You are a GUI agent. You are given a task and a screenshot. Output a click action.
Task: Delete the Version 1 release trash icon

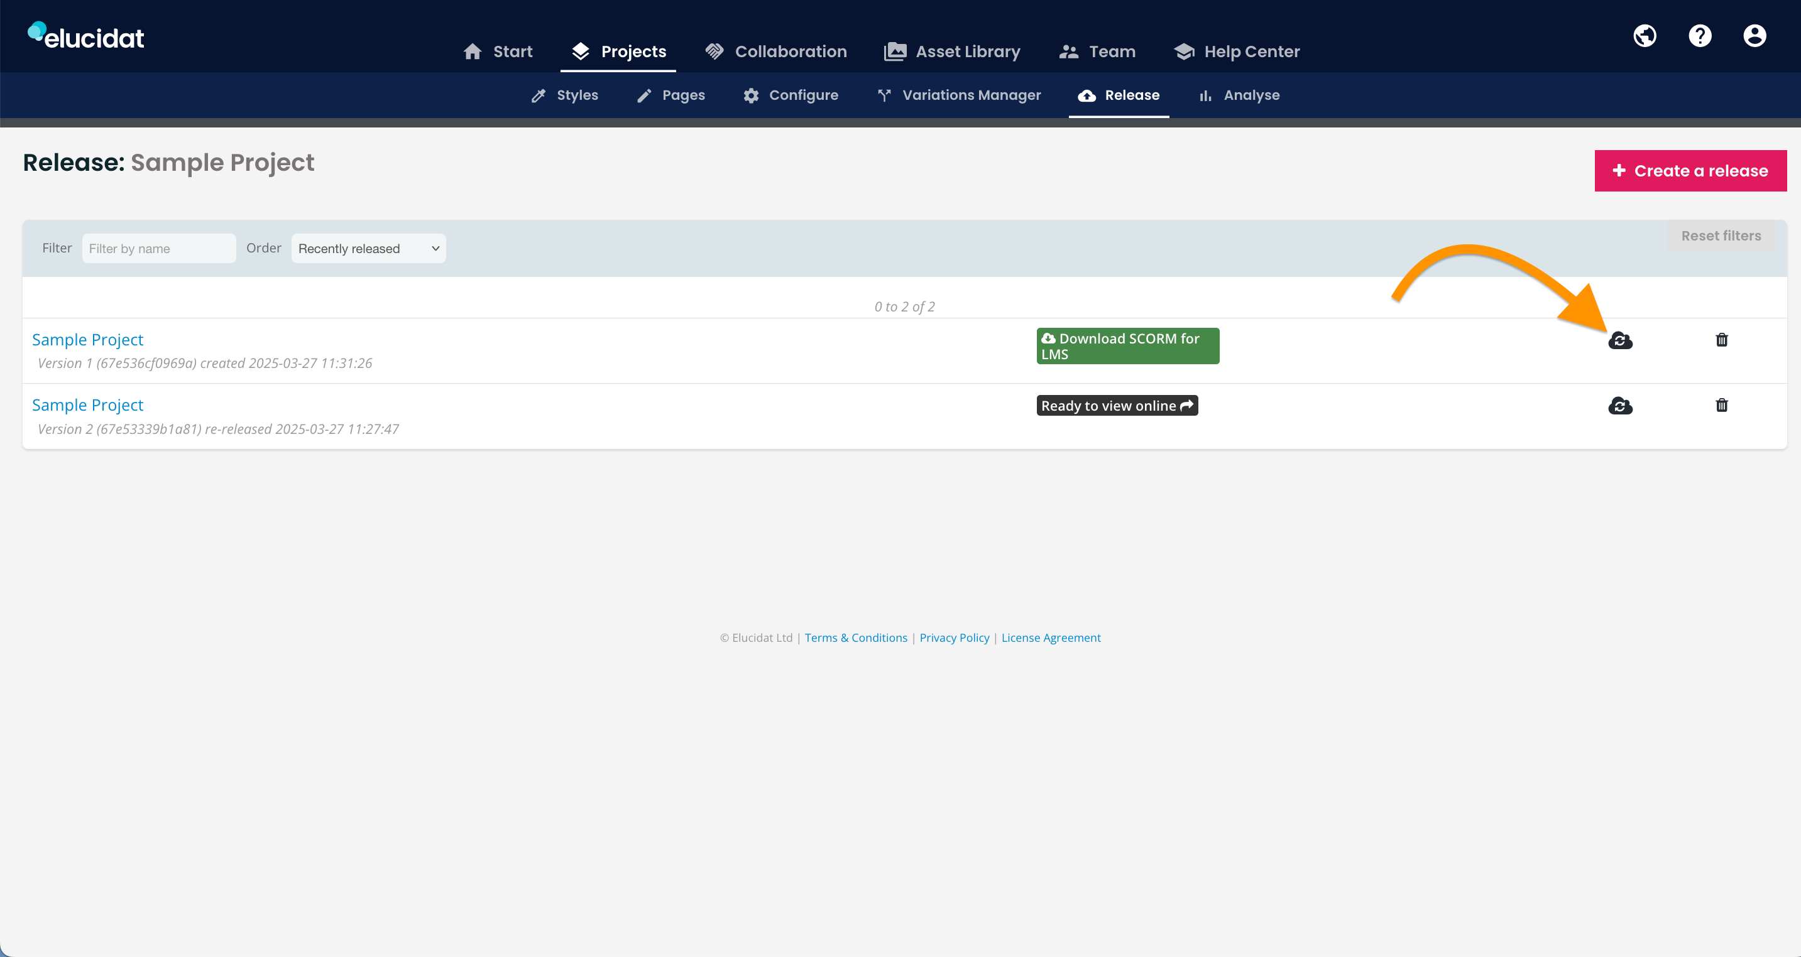pos(1721,340)
